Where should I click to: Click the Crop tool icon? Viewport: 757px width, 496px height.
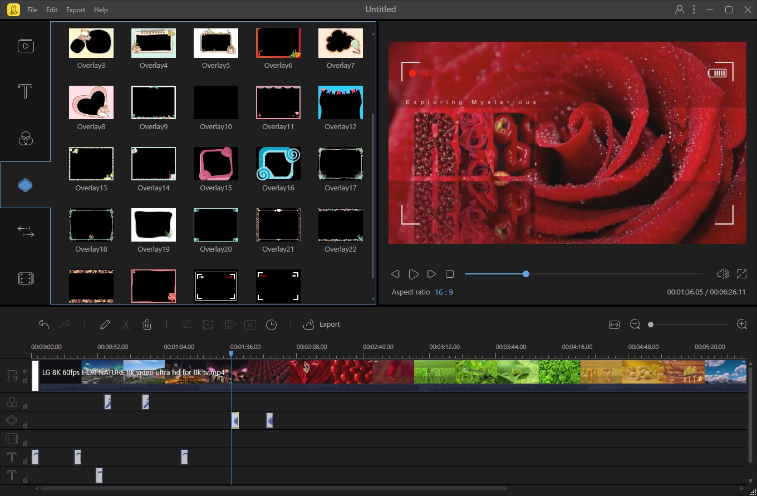click(x=186, y=325)
